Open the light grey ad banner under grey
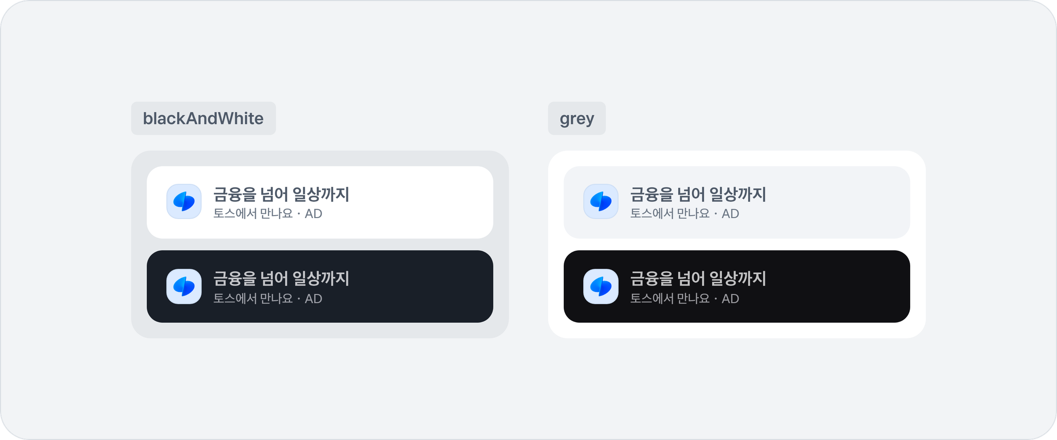 832,202
